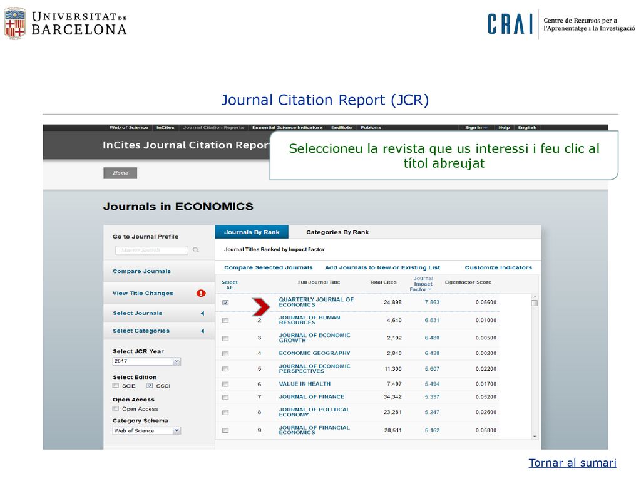Open Web of Science in top navigation
The width and height of the screenshot is (641, 481).
click(129, 128)
